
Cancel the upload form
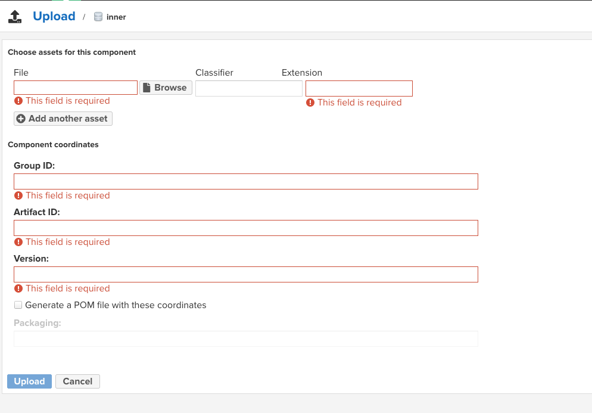[77, 381]
